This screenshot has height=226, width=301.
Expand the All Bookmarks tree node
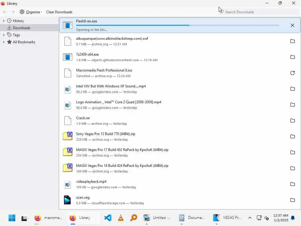click(x=4, y=42)
